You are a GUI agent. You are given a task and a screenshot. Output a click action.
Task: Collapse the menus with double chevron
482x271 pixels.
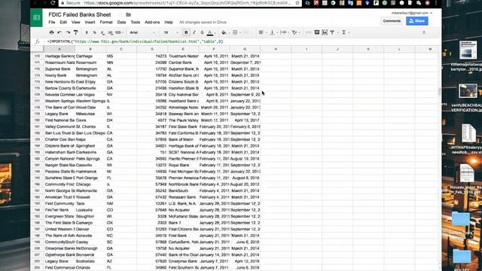tap(423, 32)
